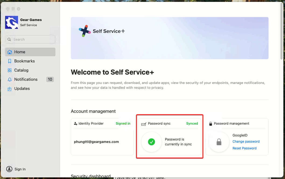285x179 pixels.
Task: Open the Catalog grid icon
Action: [10, 70]
